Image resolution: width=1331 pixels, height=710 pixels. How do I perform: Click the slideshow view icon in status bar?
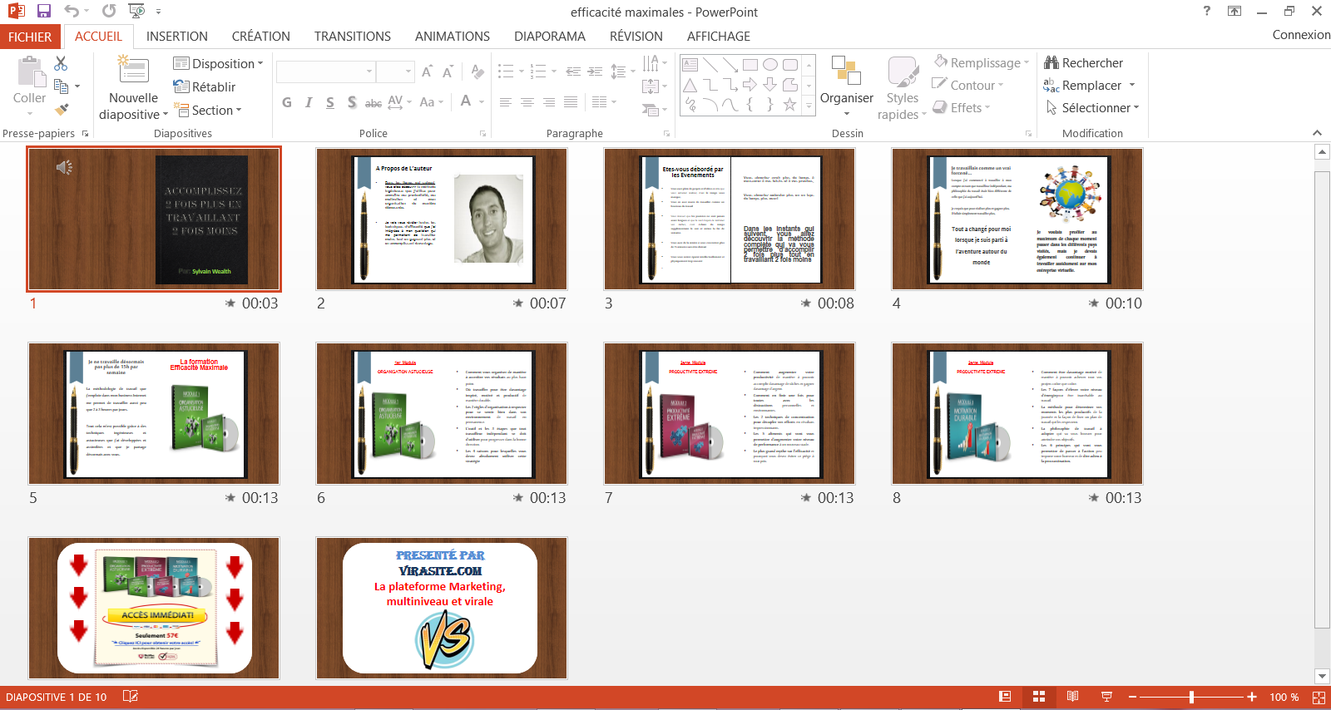coord(1106,697)
